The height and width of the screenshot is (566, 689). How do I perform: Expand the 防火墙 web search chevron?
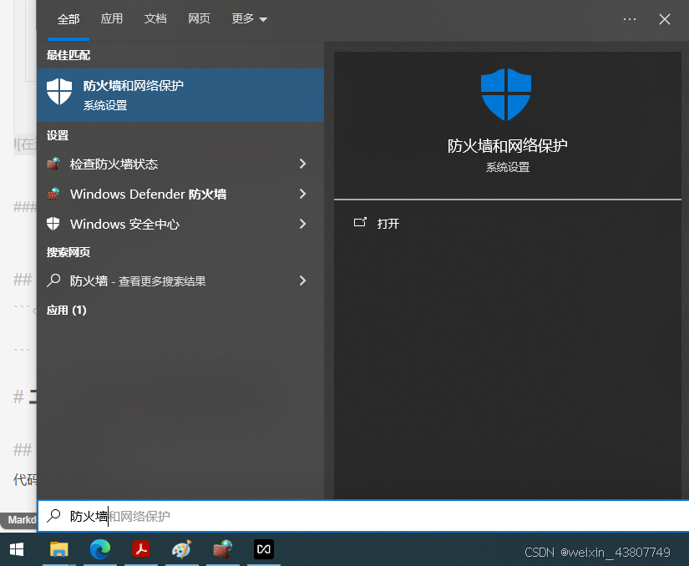(x=303, y=280)
